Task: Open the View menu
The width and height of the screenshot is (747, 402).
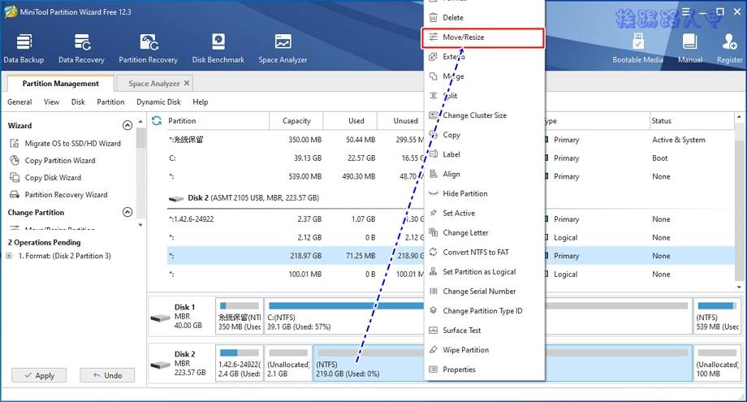Action: 51,102
